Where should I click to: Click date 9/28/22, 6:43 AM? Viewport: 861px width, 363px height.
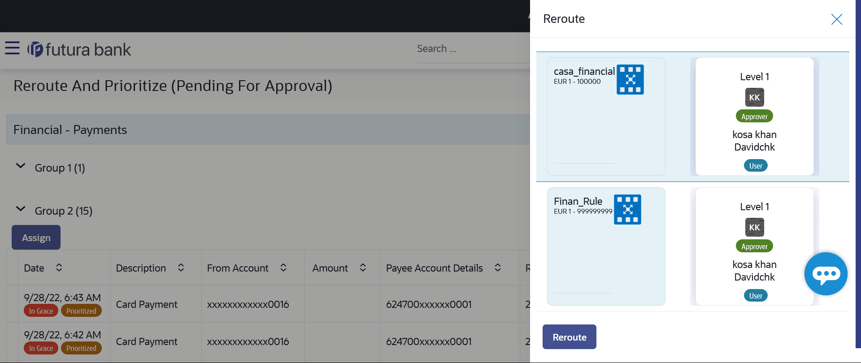coord(62,298)
